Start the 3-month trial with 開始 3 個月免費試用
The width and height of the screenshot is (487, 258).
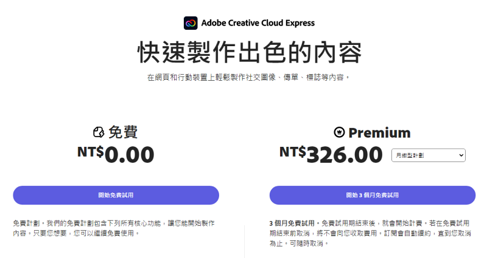coord(373,195)
